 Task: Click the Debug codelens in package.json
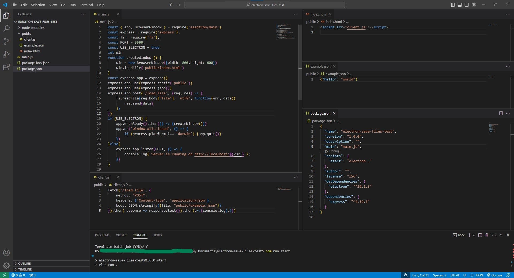[332, 151]
